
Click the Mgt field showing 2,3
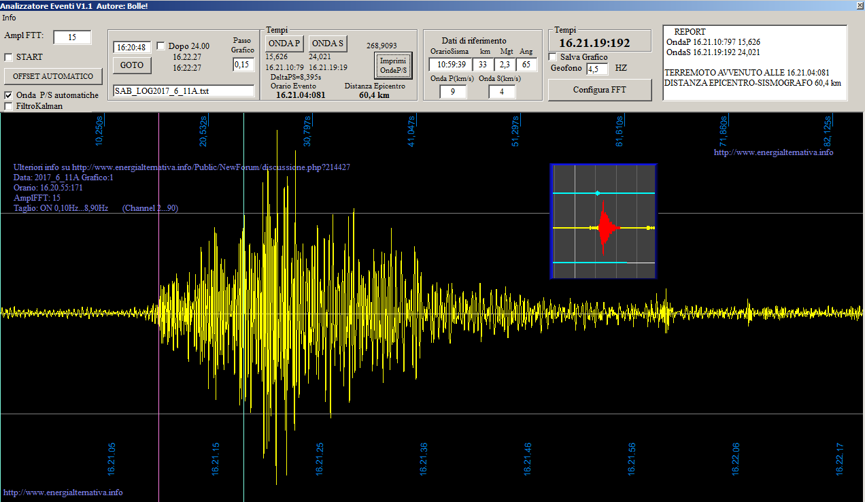tap(505, 65)
